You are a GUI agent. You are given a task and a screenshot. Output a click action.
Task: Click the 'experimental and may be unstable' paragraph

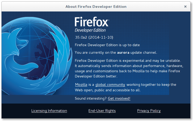coord(129,68)
